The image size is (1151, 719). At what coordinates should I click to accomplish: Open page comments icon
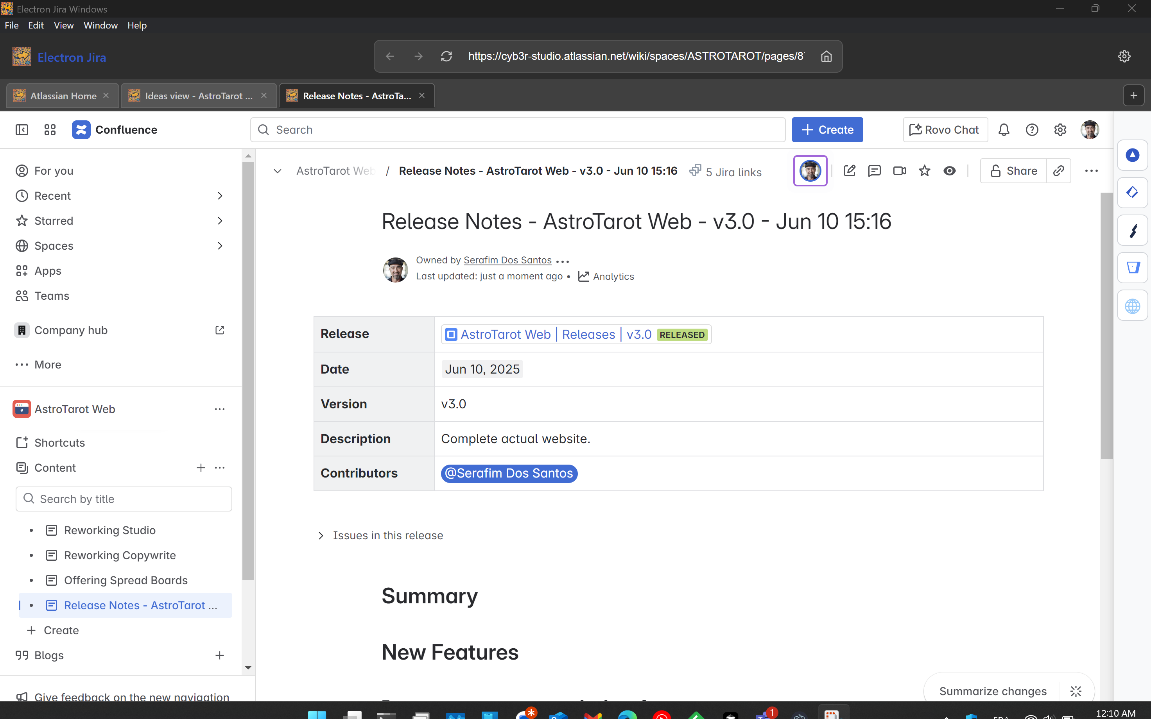pos(874,171)
